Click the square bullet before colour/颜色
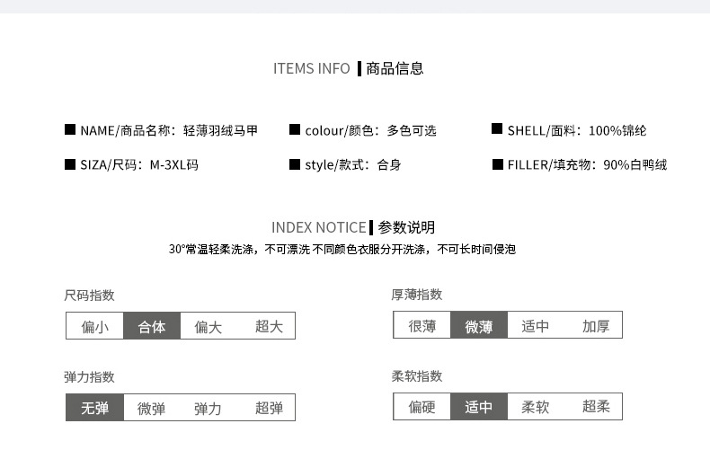The height and width of the screenshot is (450, 710). point(294,129)
